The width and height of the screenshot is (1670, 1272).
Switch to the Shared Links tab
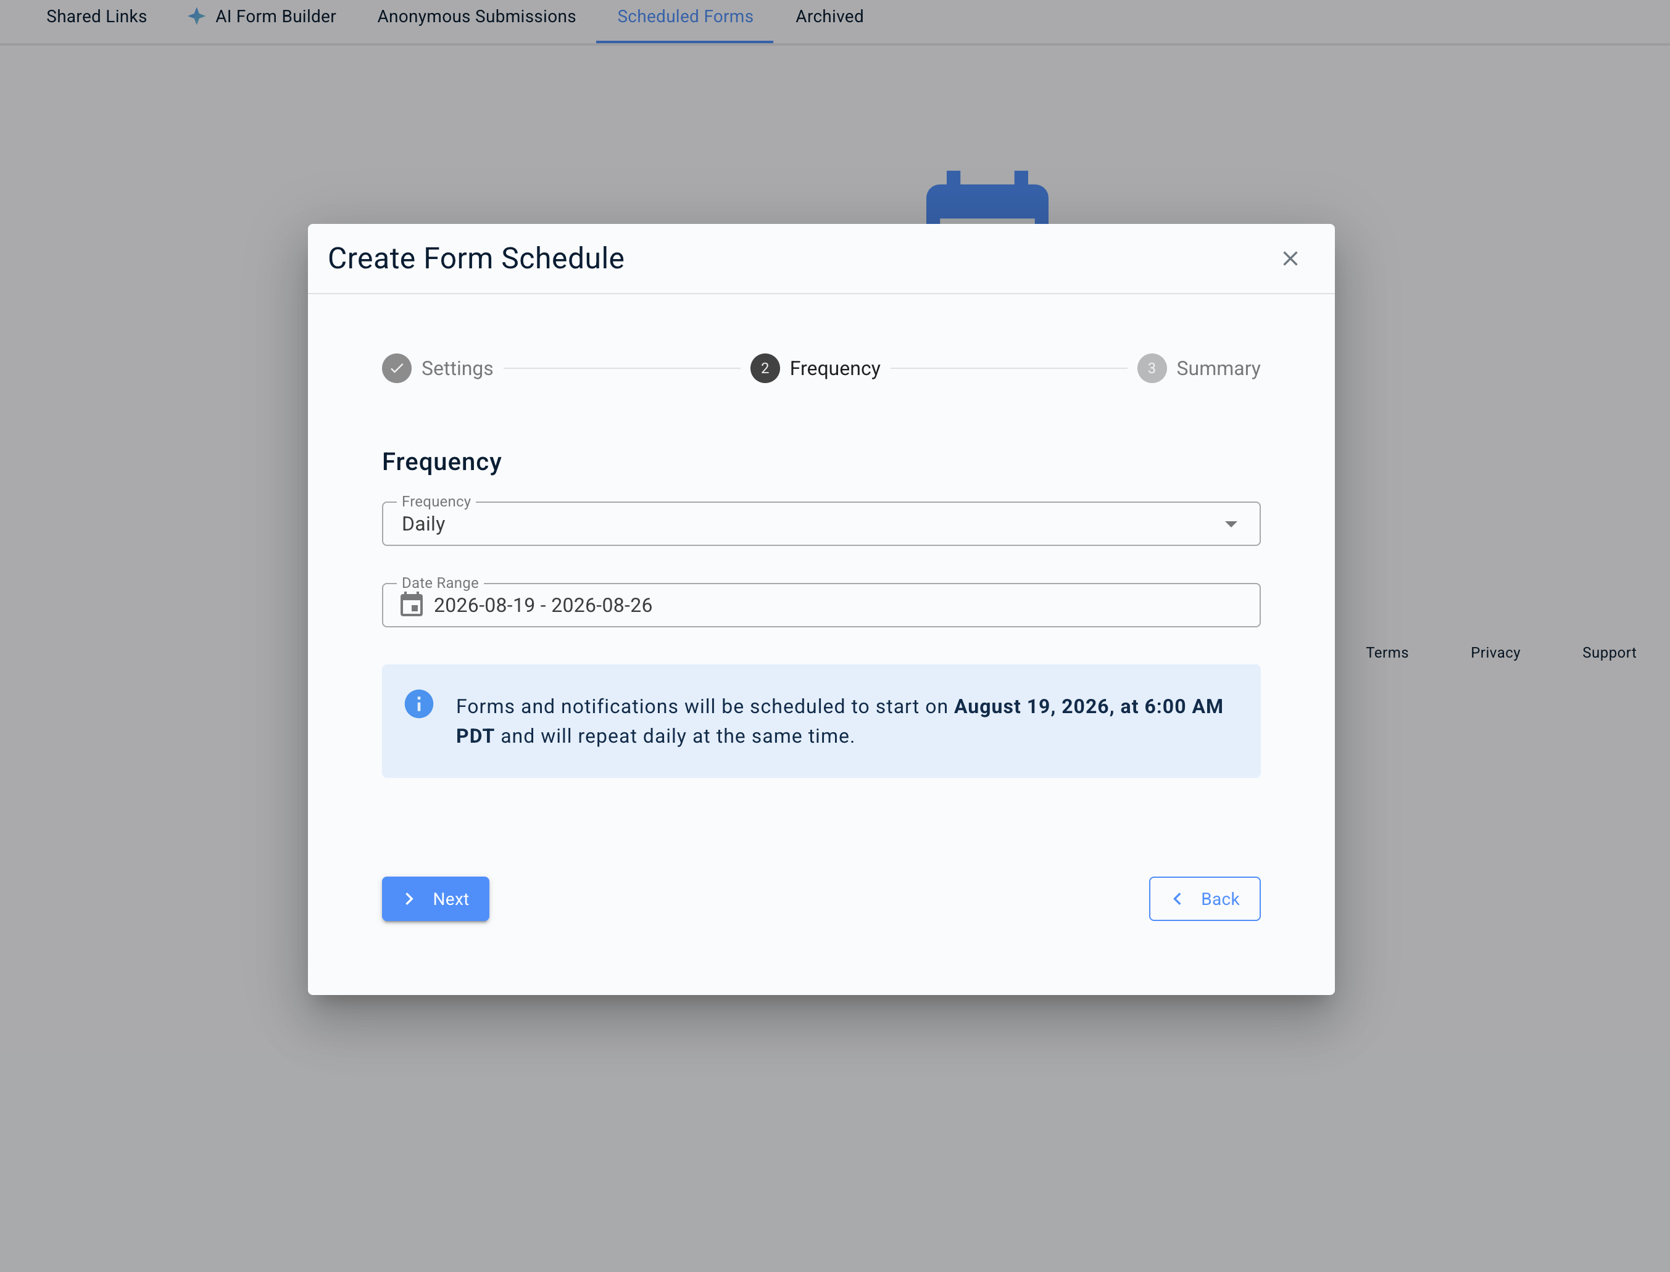click(96, 17)
